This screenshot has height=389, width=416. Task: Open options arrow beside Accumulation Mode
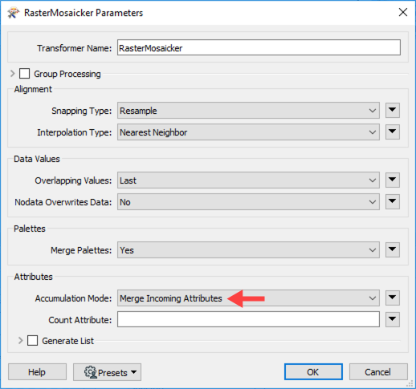tap(393, 298)
